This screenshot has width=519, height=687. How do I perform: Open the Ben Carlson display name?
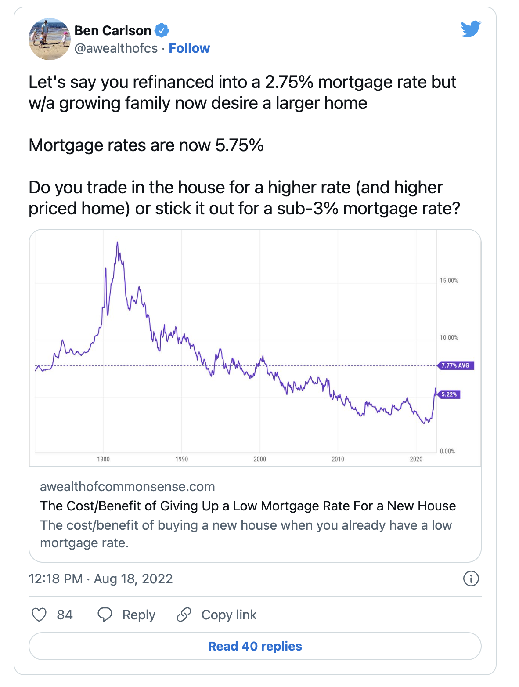pyautogui.click(x=113, y=30)
